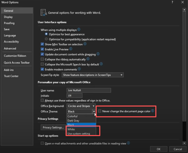Switch to Customize Ribbon category
188x153 pixels.
point(15,56)
